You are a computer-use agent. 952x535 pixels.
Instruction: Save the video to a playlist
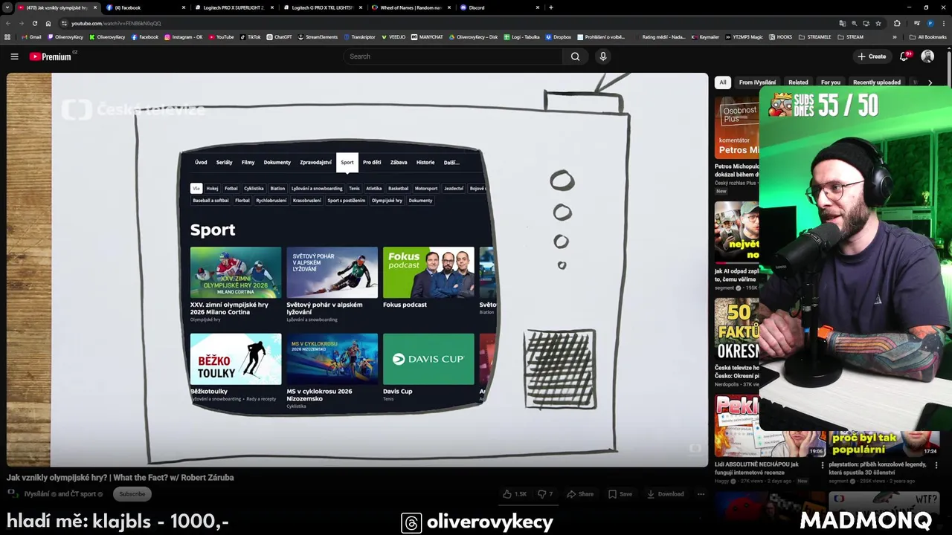tap(620, 493)
